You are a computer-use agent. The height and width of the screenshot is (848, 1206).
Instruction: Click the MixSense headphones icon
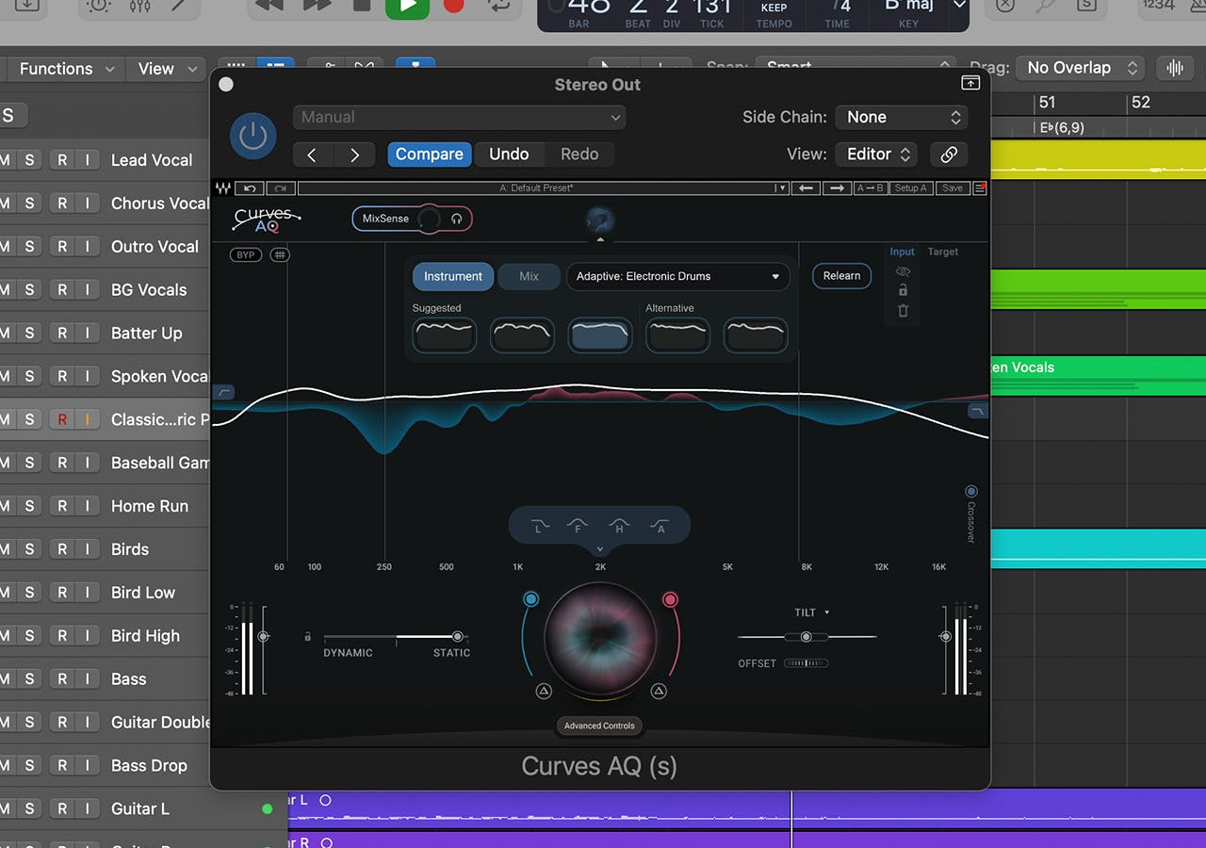click(x=457, y=219)
